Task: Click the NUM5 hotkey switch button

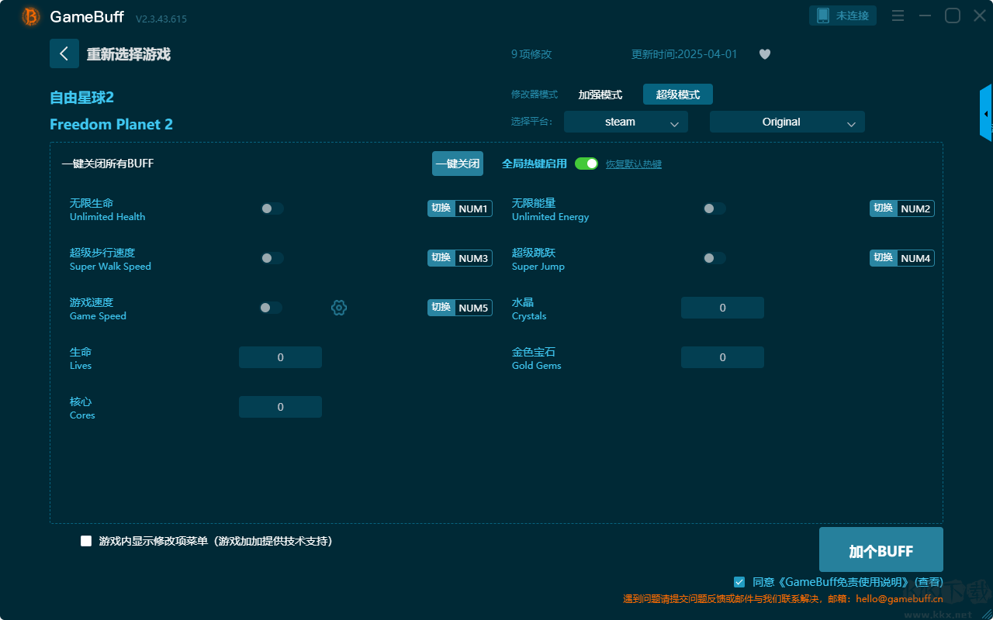Action: coord(460,308)
